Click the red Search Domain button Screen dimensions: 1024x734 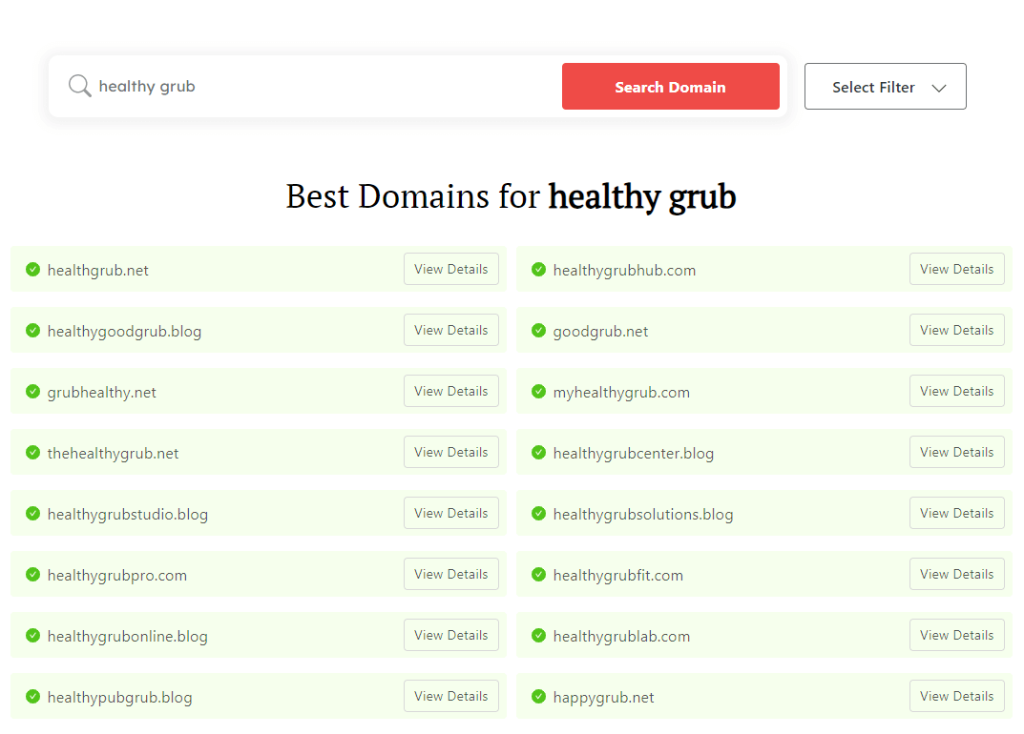pos(670,86)
